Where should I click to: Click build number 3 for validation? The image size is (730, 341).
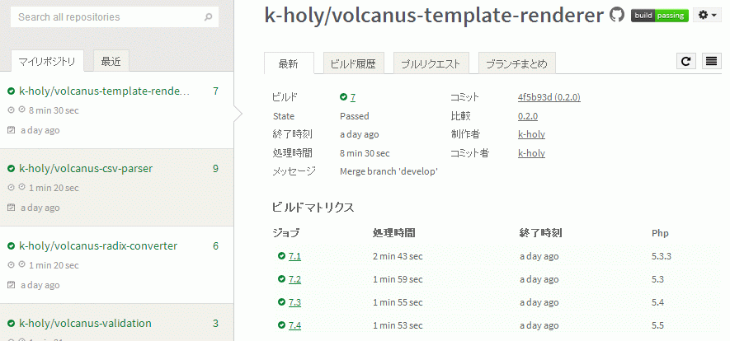215,324
